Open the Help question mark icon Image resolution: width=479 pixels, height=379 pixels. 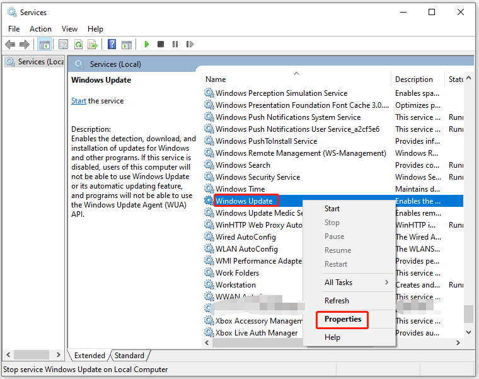coord(112,44)
